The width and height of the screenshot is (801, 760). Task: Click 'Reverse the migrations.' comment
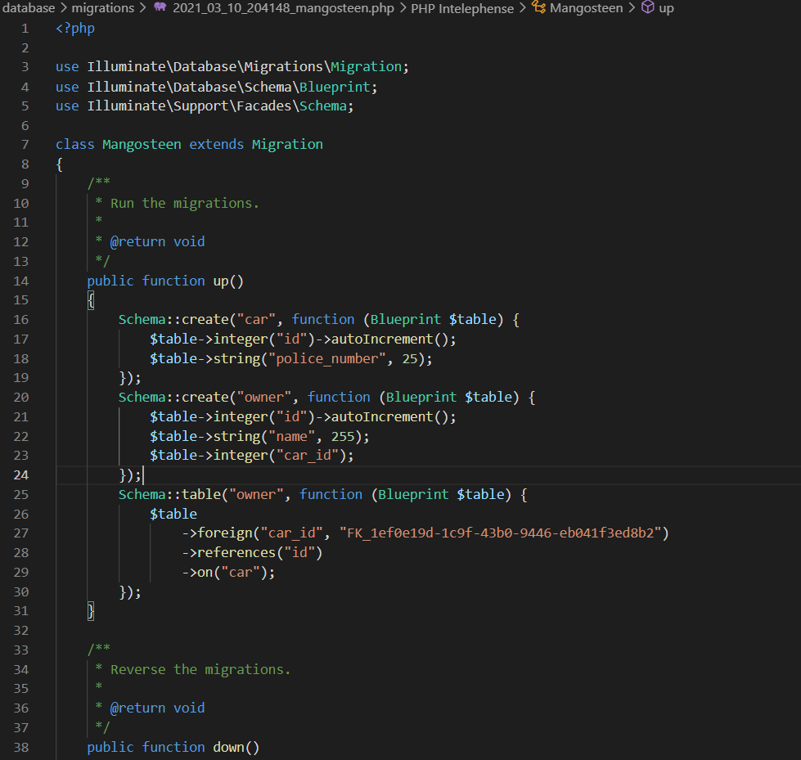click(200, 669)
